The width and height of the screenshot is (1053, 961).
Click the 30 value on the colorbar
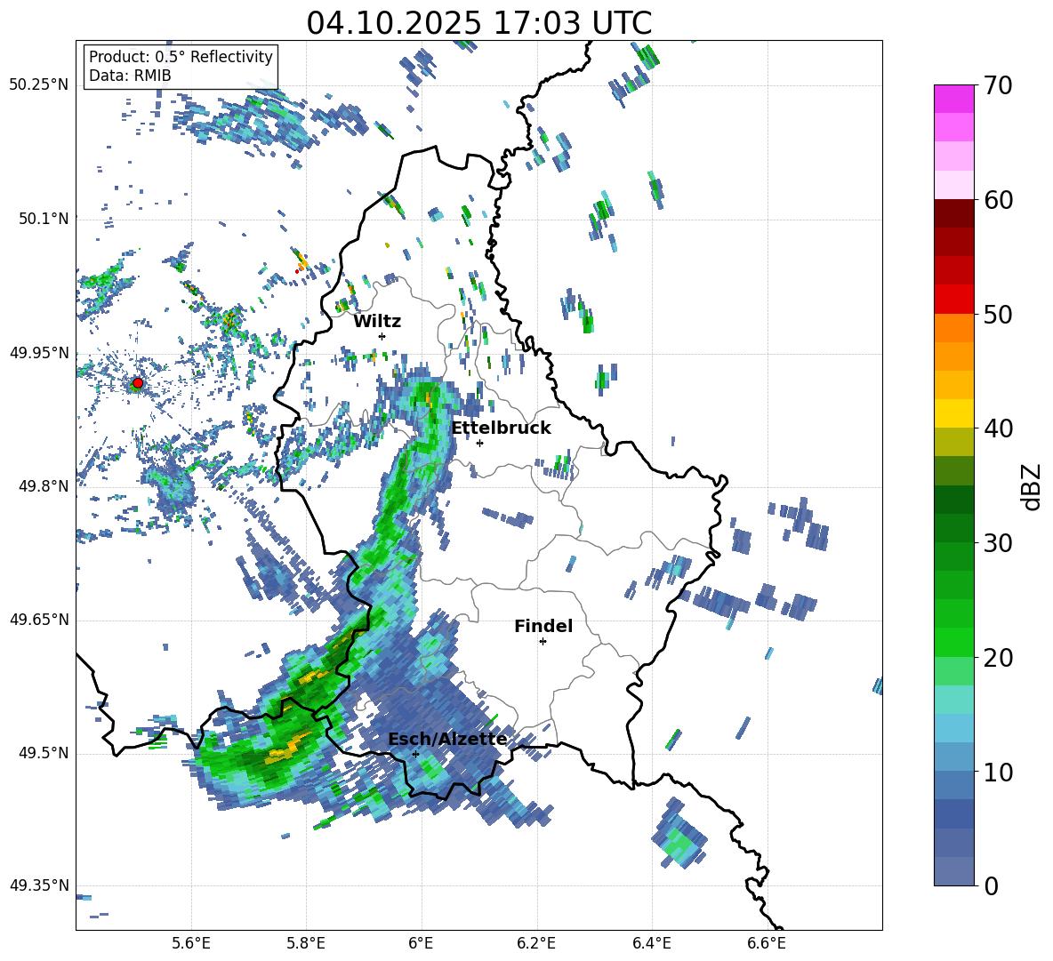point(998,543)
